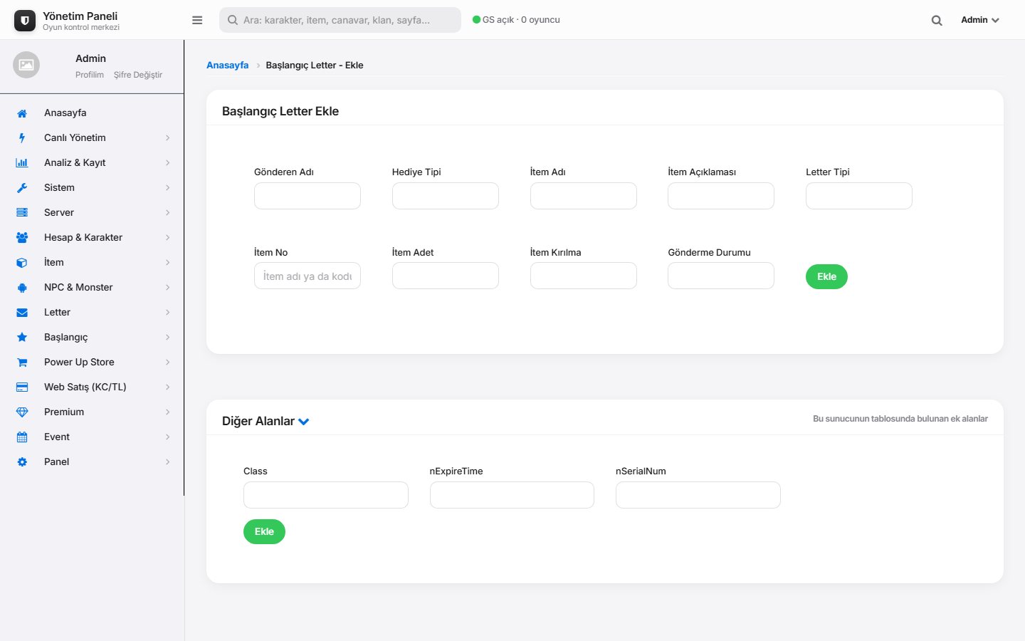
Task: Go to Anasayfa breadcrumb link
Action: pyautogui.click(x=228, y=65)
